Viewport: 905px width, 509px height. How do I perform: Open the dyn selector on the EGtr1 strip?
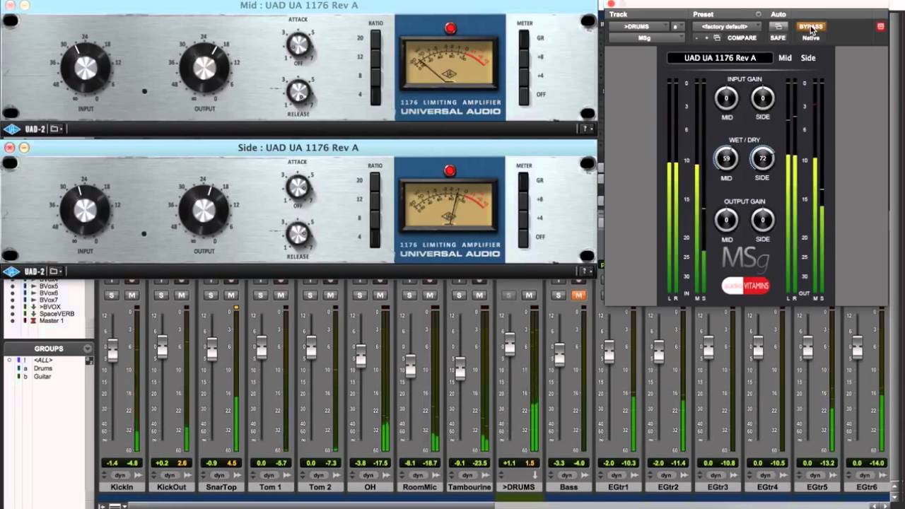click(x=617, y=476)
